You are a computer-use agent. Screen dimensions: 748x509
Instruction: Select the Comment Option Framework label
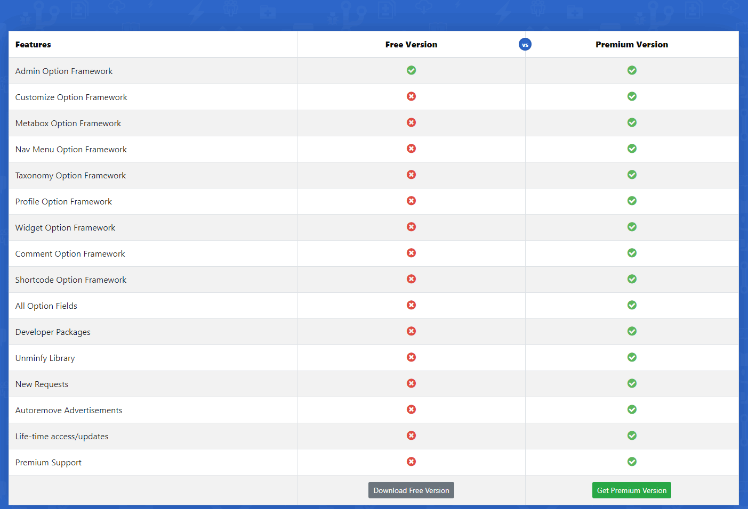[70, 254]
